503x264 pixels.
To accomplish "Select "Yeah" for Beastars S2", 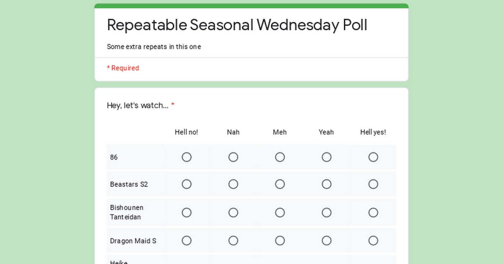I will click(327, 184).
